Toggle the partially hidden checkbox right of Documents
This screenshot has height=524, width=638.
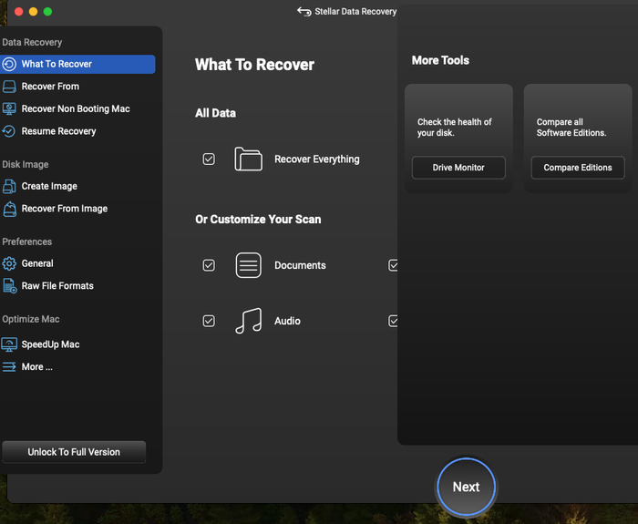tap(393, 265)
